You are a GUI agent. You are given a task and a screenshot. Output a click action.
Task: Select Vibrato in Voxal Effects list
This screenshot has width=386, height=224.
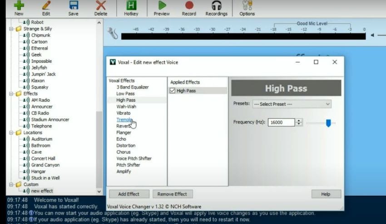point(124,113)
